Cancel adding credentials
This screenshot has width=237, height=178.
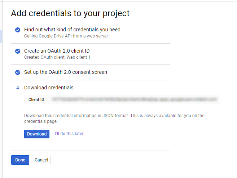click(x=41, y=160)
